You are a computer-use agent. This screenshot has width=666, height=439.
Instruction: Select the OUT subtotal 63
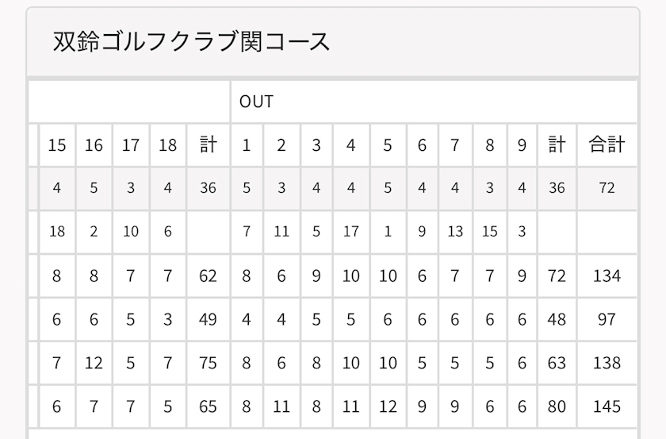click(557, 363)
